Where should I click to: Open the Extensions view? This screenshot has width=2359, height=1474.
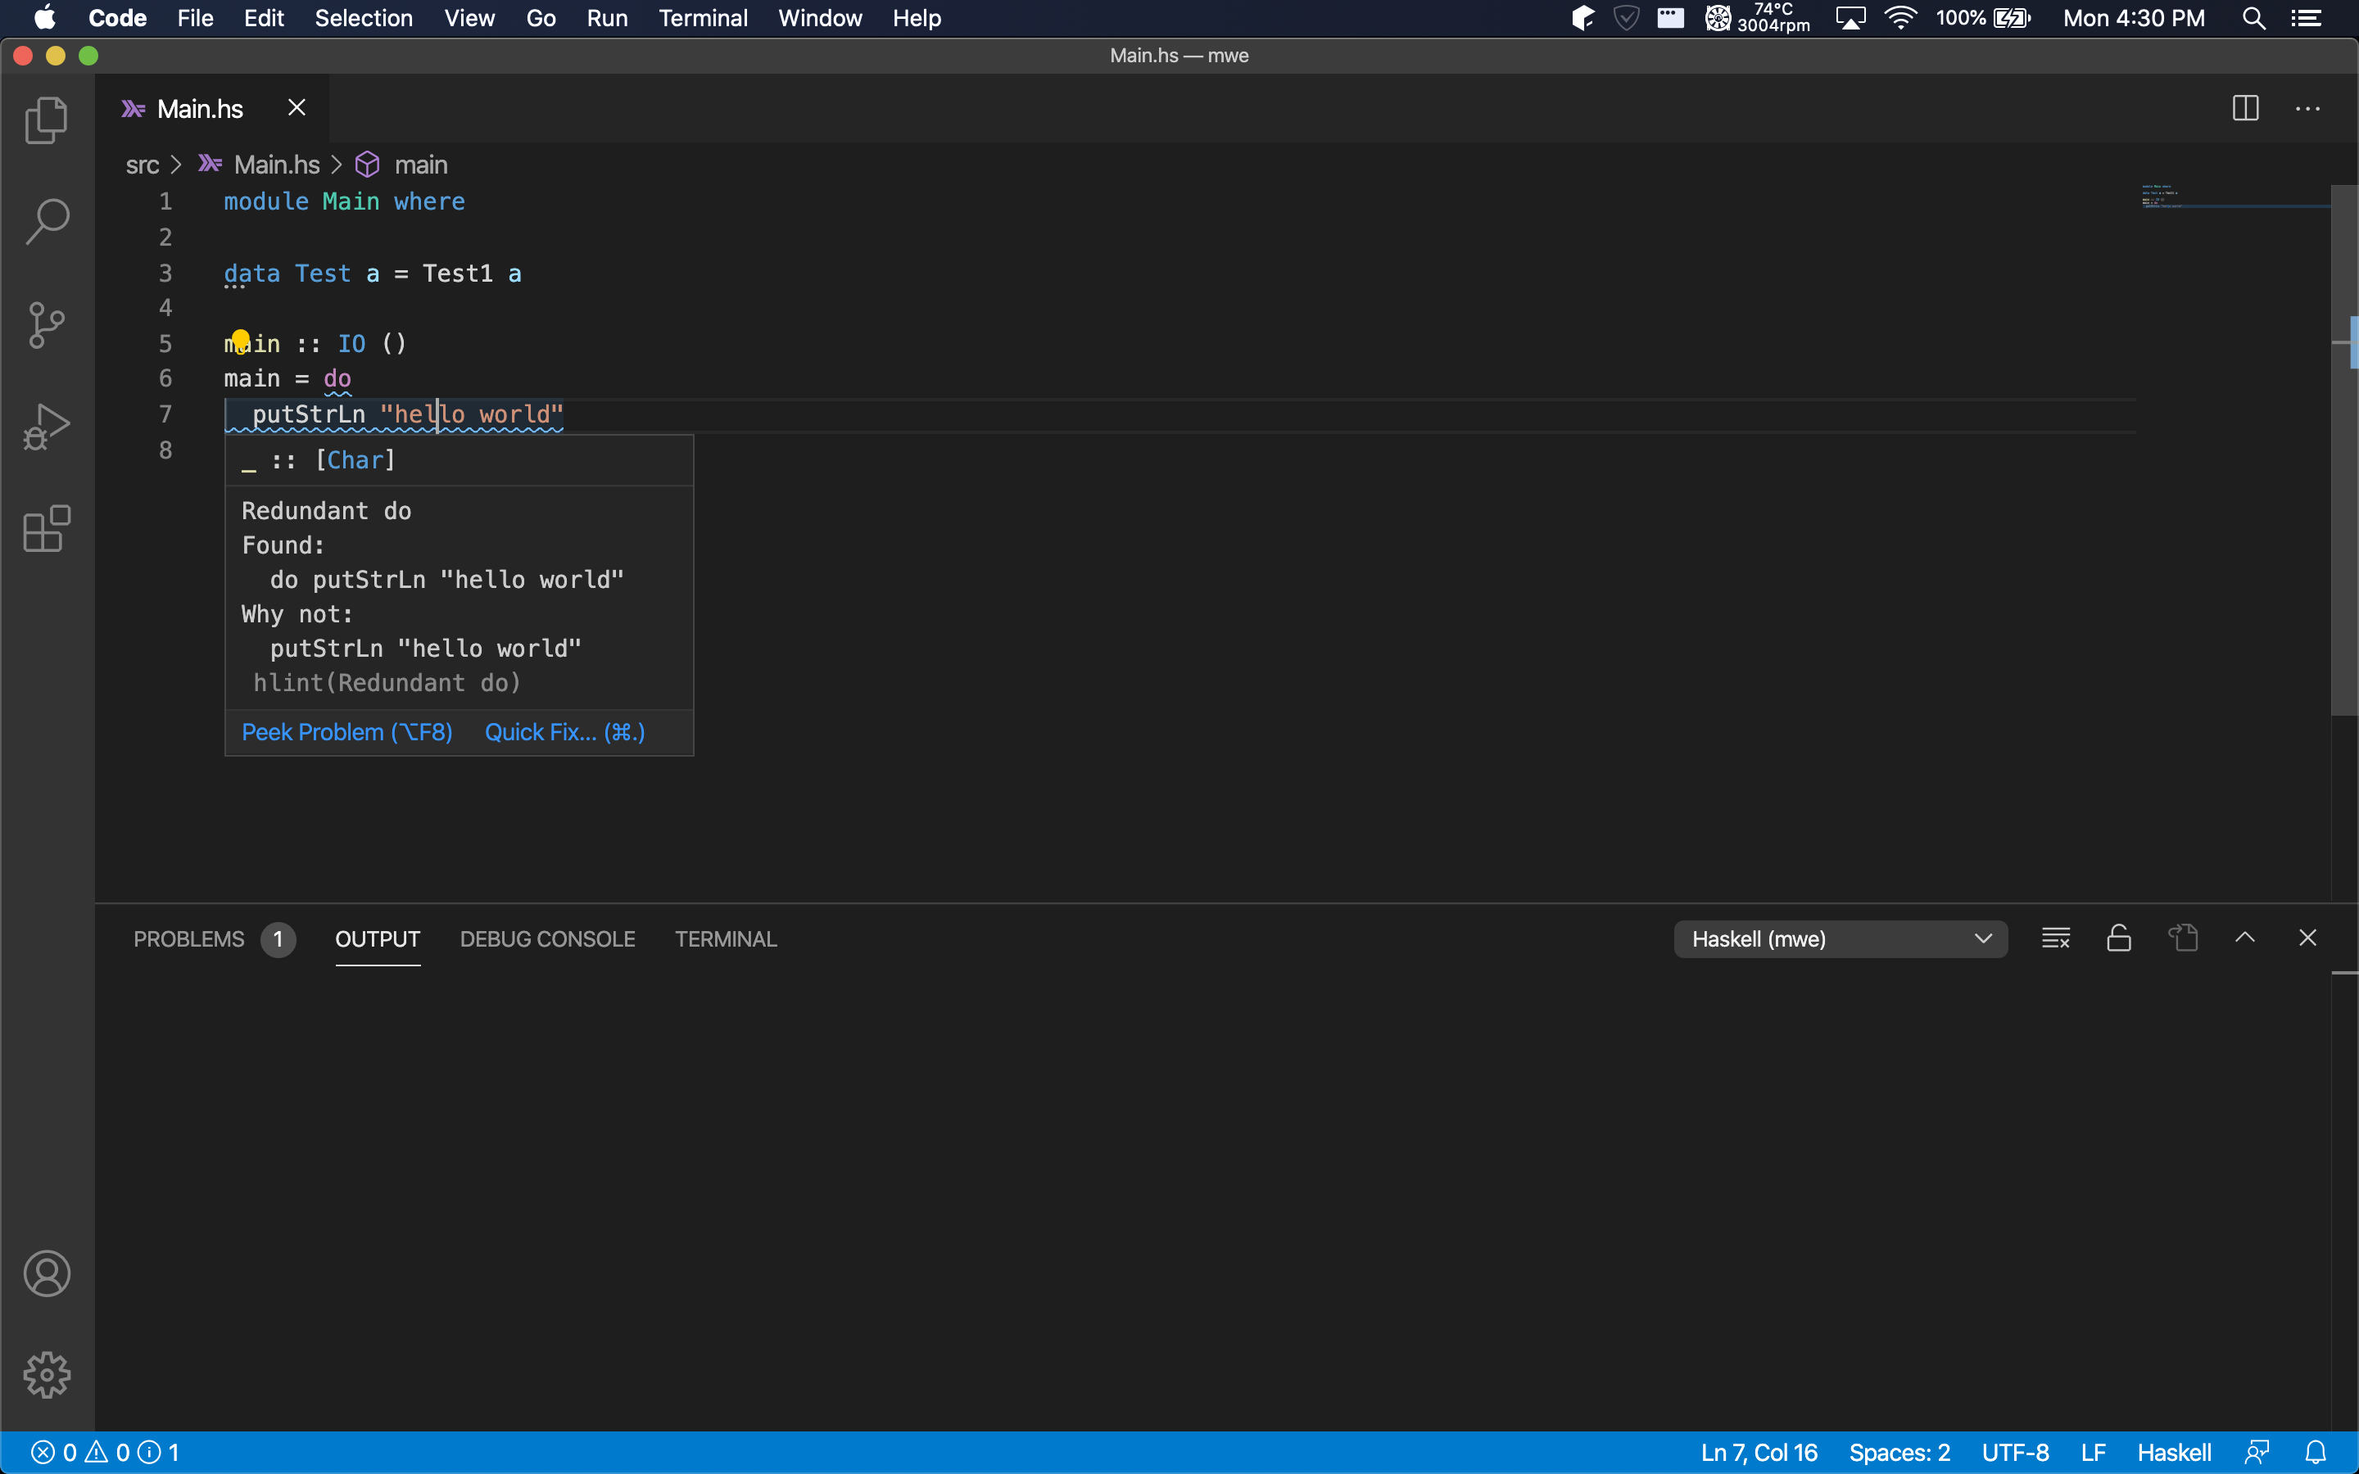[x=46, y=529]
